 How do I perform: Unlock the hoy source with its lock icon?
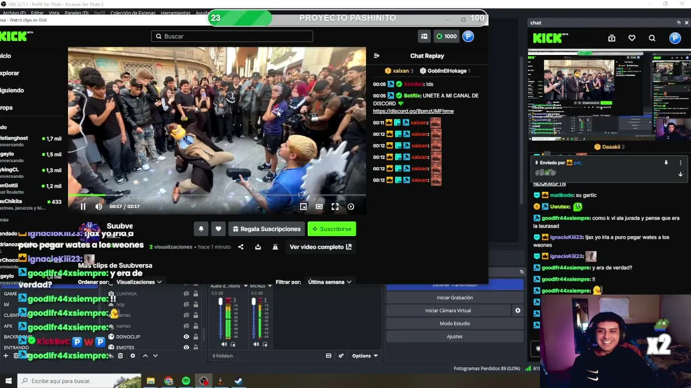(x=195, y=304)
